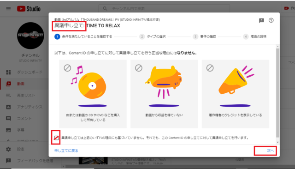Click the settings gear icon
295x169 pixels.
pyautogui.click(x=8, y=149)
